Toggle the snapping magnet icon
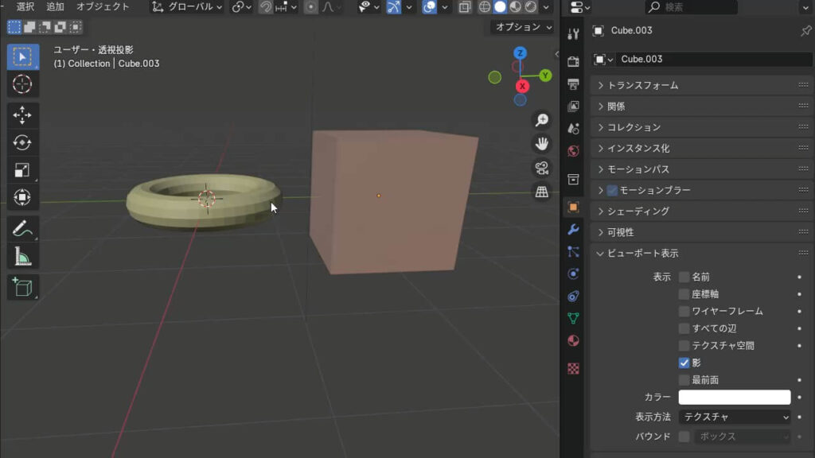The image size is (815, 458). [266, 6]
